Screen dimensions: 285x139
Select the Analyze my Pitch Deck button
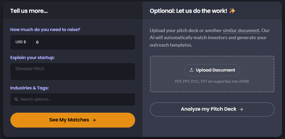(212, 109)
